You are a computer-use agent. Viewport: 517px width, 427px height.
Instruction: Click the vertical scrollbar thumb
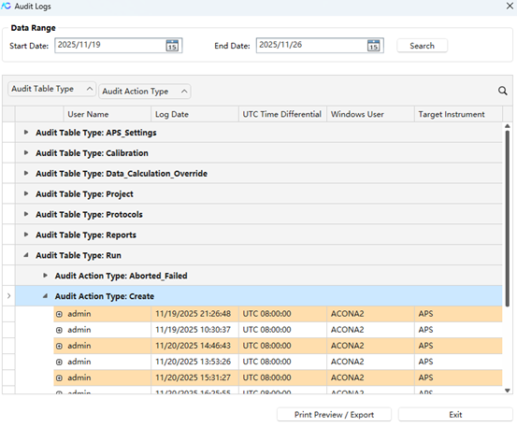click(x=508, y=219)
